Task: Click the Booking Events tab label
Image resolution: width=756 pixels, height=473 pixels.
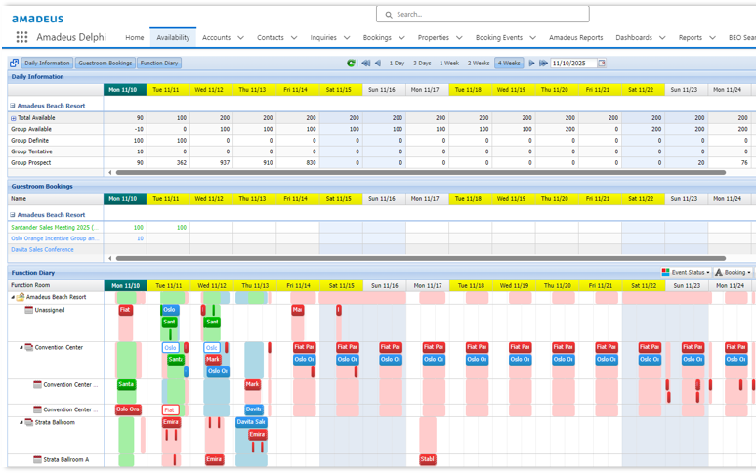Action: coord(499,37)
